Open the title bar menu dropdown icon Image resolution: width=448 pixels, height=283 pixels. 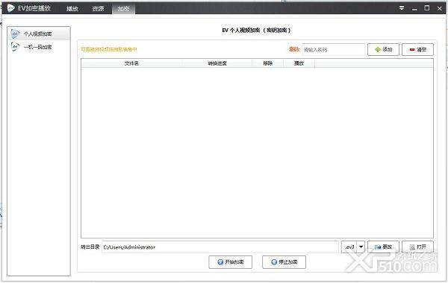(402, 8)
